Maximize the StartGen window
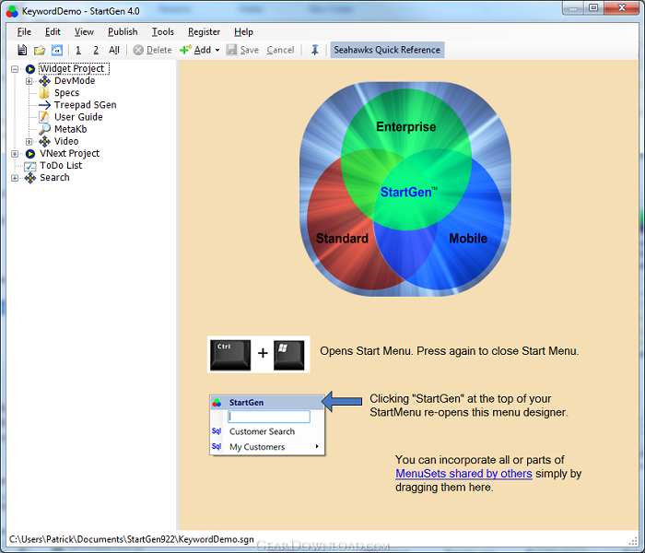Screen dimensions: 645x553 (593, 7)
